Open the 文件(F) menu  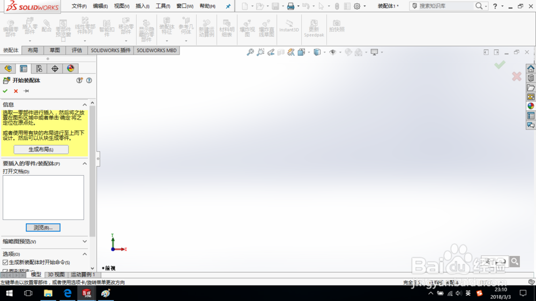click(x=79, y=6)
